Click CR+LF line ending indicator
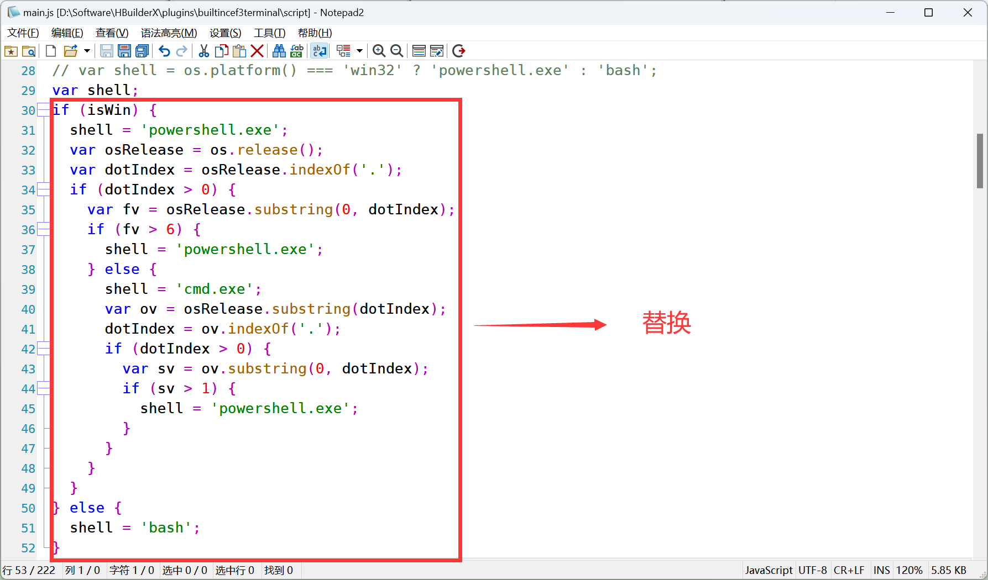The height and width of the screenshot is (580, 988). pos(849,570)
